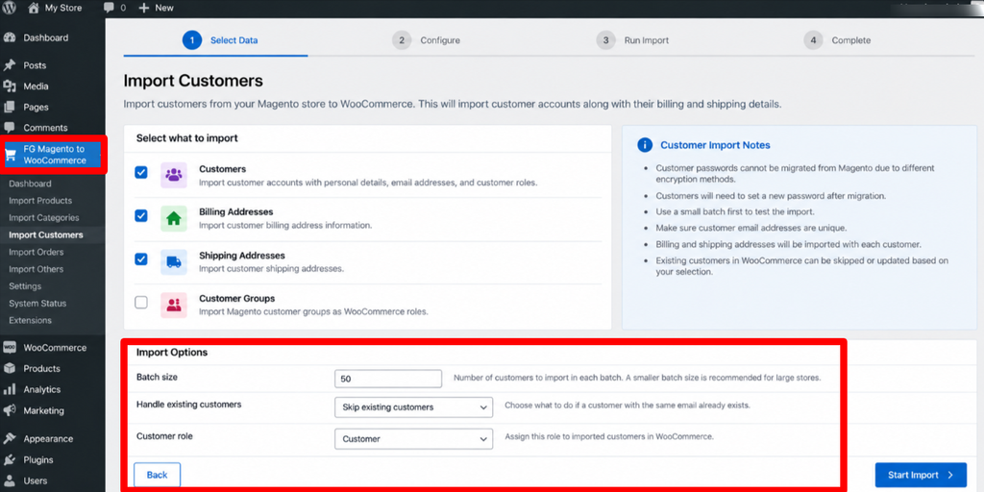Click the Dashboard gauge icon in sidebar

10,37
